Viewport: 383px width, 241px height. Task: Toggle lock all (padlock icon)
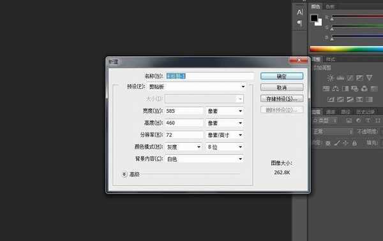[354, 143]
